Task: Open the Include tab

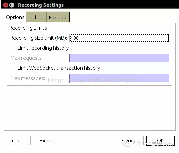Action: pyautogui.click(x=37, y=17)
